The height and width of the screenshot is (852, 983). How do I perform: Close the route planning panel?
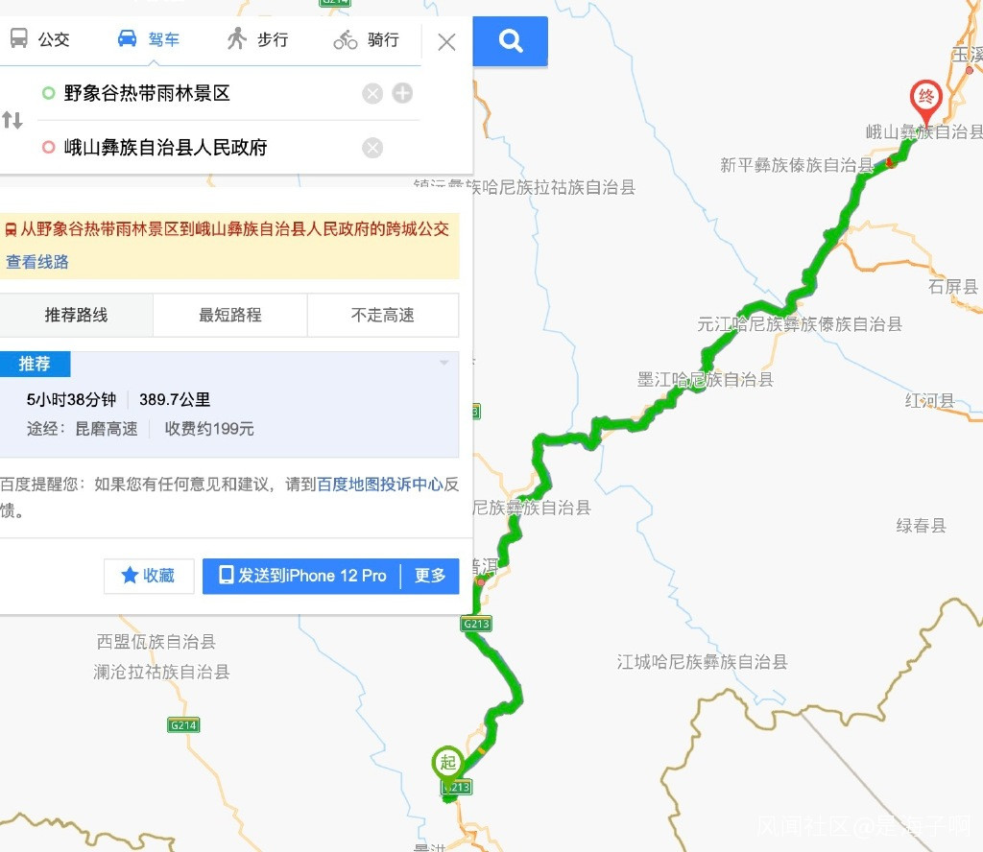click(446, 42)
